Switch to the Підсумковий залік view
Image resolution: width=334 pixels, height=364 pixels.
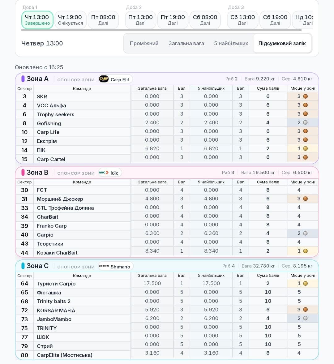[x=282, y=43]
